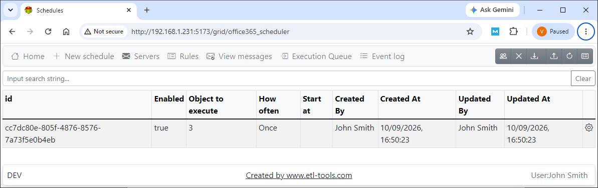Open the Chrome three-dot menu
This screenshot has width=598, height=188.
pos(586,31)
